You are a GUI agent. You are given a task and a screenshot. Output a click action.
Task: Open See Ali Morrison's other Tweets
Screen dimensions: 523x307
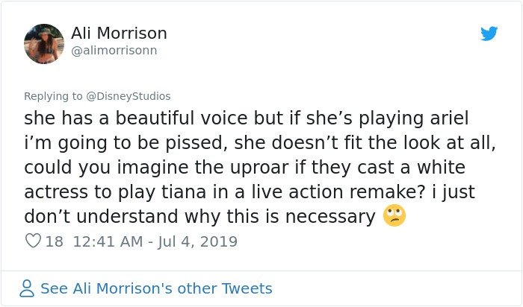pyautogui.click(x=156, y=288)
